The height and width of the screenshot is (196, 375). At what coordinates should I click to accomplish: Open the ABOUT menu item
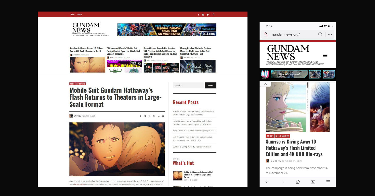79,15
